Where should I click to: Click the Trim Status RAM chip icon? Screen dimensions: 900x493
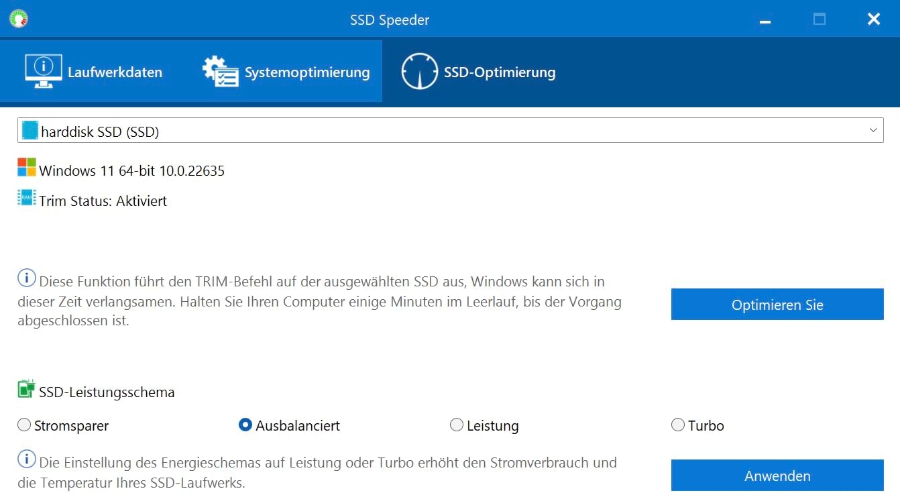pyautogui.click(x=27, y=197)
